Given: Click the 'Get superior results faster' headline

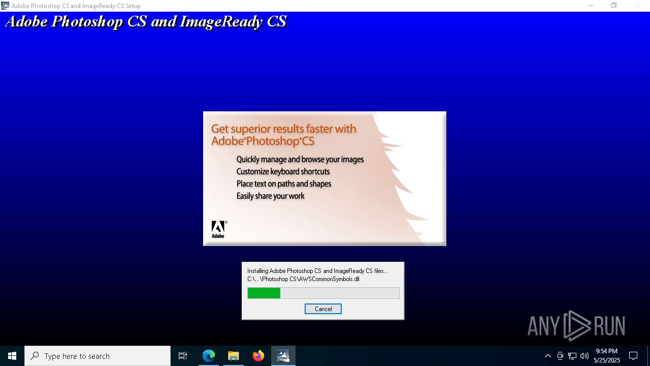Looking at the screenshot, I should (x=284, y=135).
